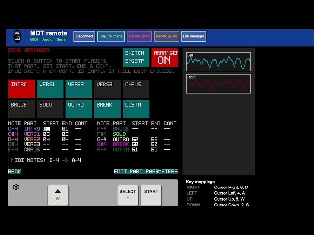Select the INTRO START value 01
Viewport: 314px width, 235px height.
46,129
